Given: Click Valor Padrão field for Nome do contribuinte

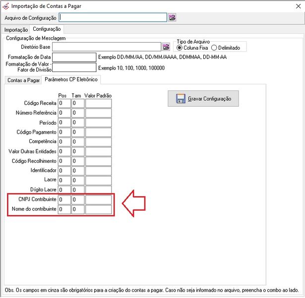Looking at the screenshot, I should tap(98, 210).
